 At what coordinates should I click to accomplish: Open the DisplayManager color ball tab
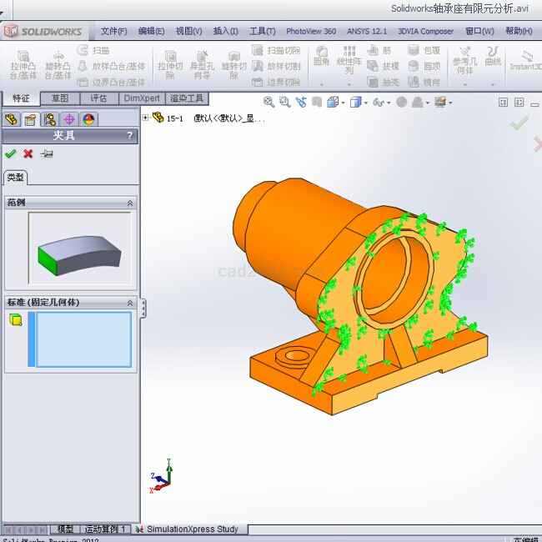(88, 119)
